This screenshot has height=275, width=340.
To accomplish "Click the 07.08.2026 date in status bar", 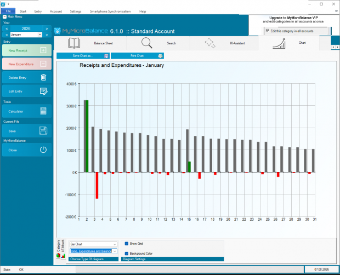I will point(321,270).
